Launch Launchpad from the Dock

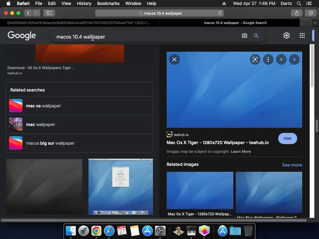(83, 231)
